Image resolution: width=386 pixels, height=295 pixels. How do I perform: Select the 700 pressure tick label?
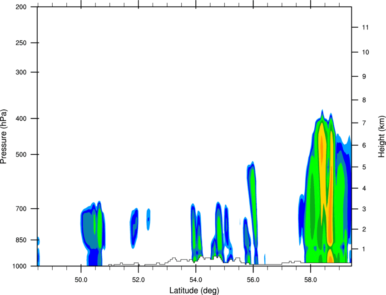click(21, 209)
